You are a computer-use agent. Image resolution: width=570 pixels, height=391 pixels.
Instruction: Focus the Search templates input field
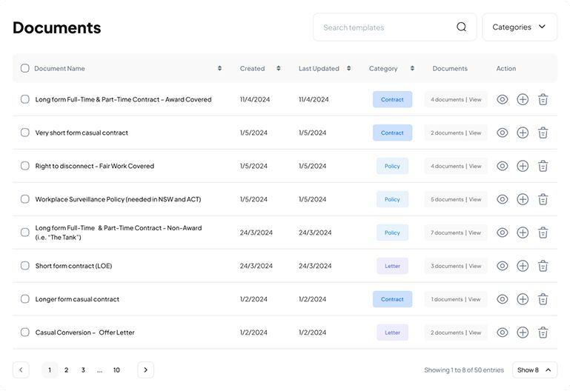pyautogui.click(x=382, y=27)
